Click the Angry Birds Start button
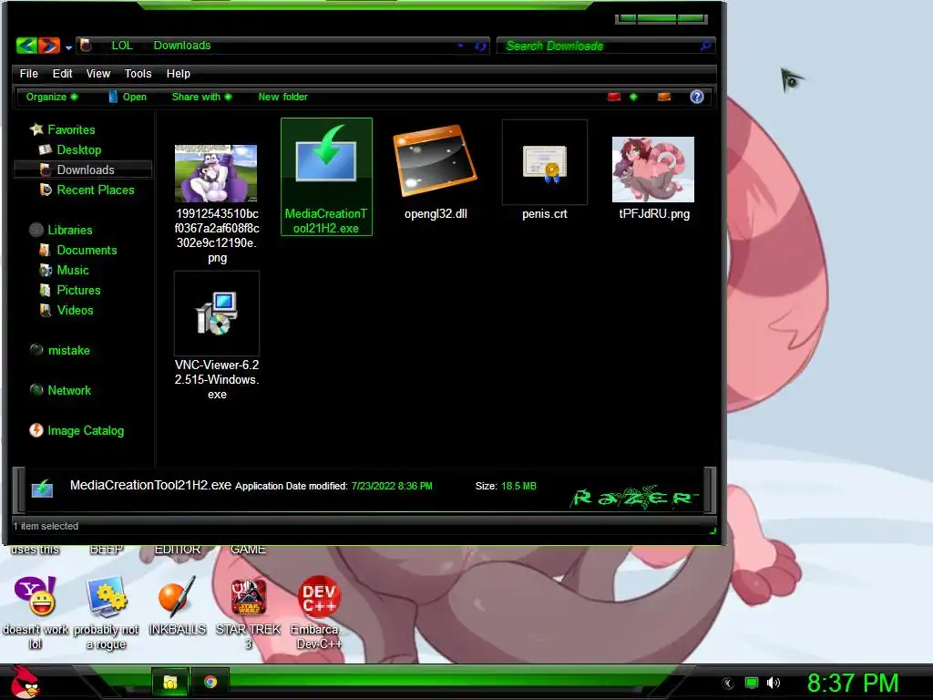Screen dimensions: 933x700 25,682
